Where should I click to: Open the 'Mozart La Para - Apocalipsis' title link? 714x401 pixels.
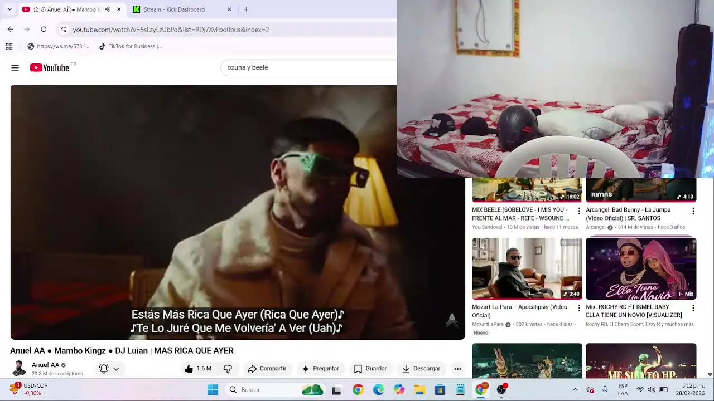point(519,311)
